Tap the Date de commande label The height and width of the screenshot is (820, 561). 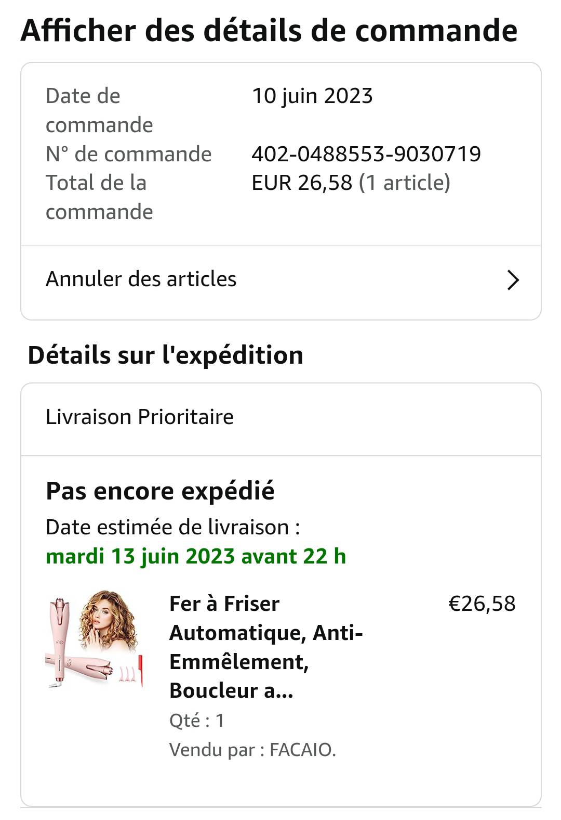pyautogui.click(x=99, y=110)
